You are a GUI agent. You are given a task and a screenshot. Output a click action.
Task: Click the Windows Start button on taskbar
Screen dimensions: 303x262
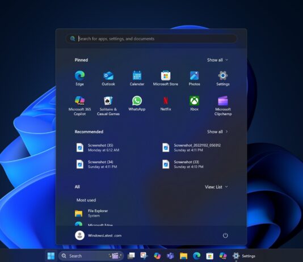pos(51,256)
